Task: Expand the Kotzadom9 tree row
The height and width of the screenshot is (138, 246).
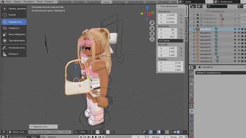Action: tap(194, 54)
